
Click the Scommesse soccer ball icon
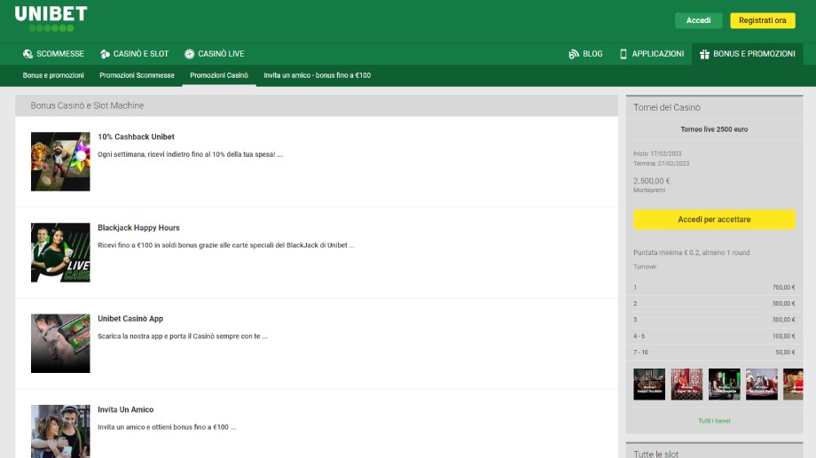click(x=27, y=53)
